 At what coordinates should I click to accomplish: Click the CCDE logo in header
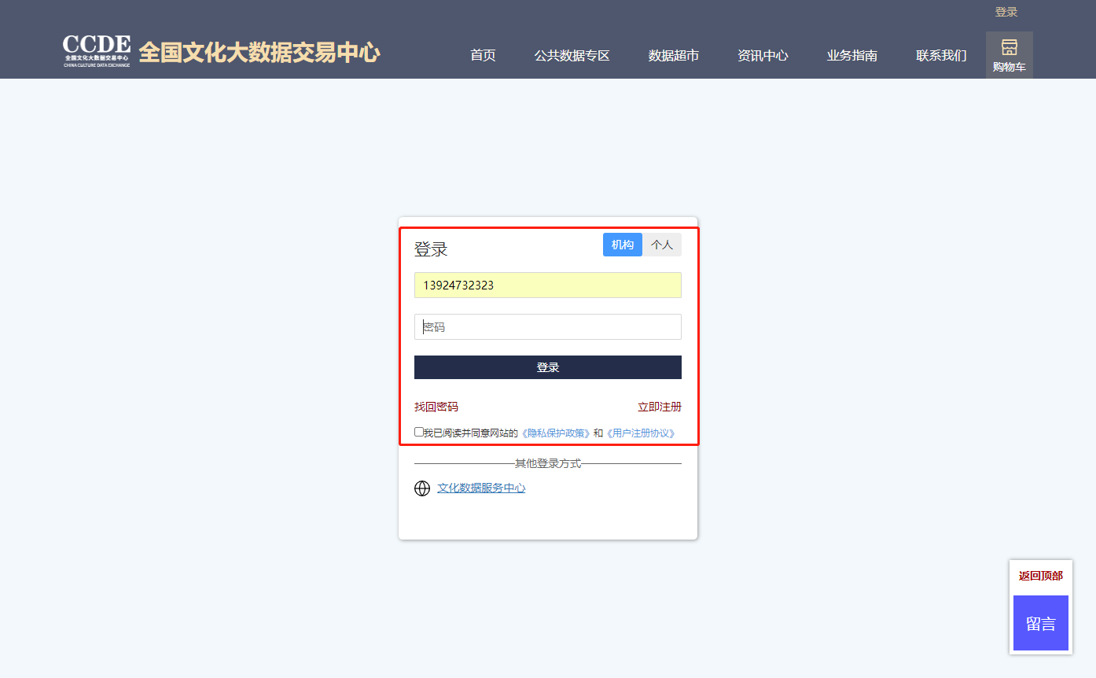[97, 51]
